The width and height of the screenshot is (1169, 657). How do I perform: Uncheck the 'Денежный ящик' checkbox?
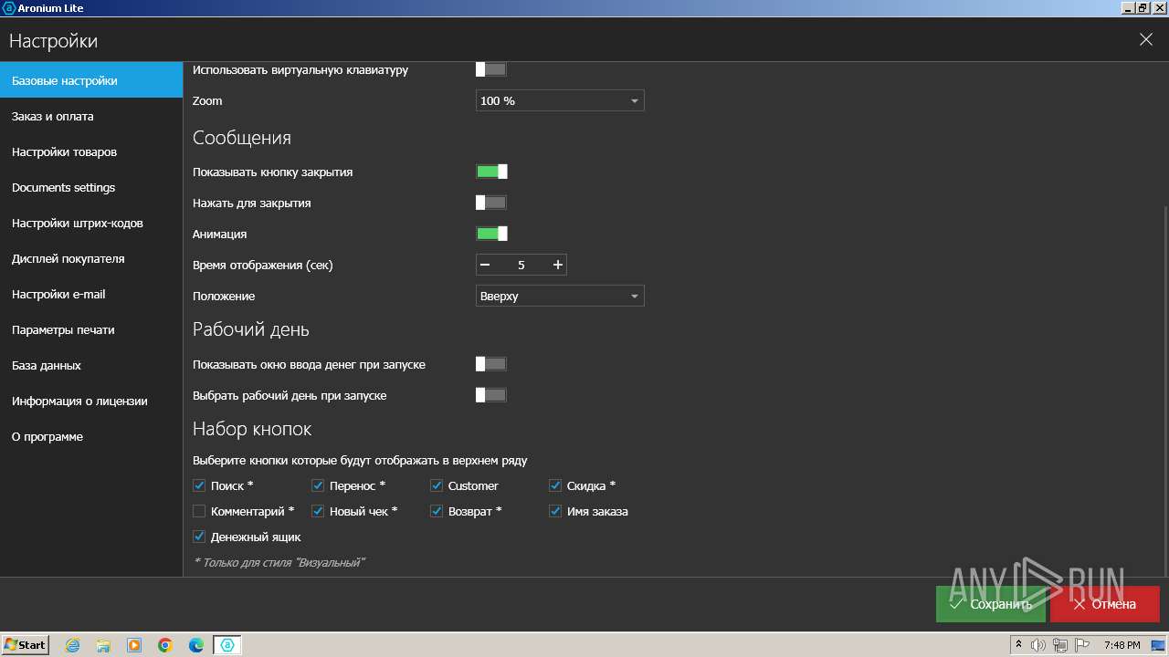tap(199, 537)
